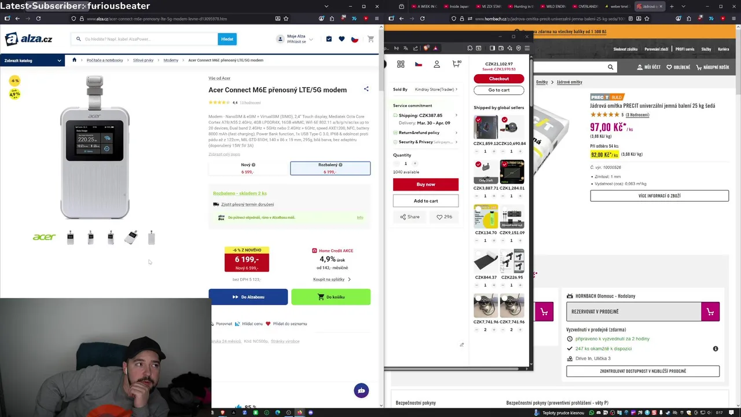
Task: Toggle checkbox on CZK3,887.71 cart item
Action: pos(478,164)
